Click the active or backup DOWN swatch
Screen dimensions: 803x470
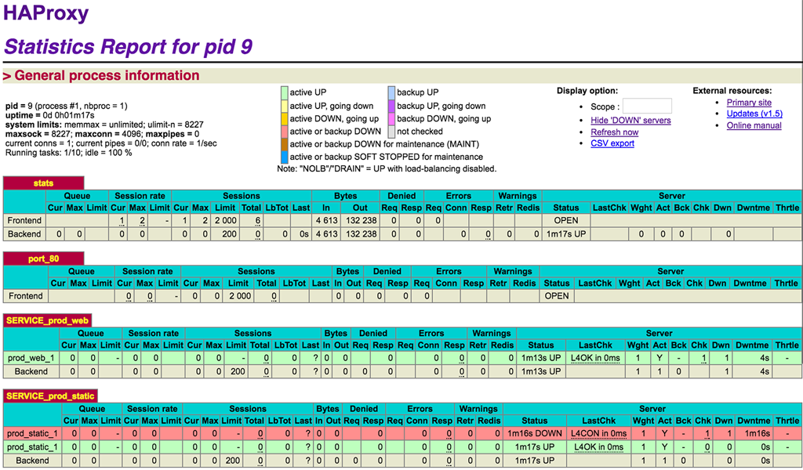coord(284,132)
